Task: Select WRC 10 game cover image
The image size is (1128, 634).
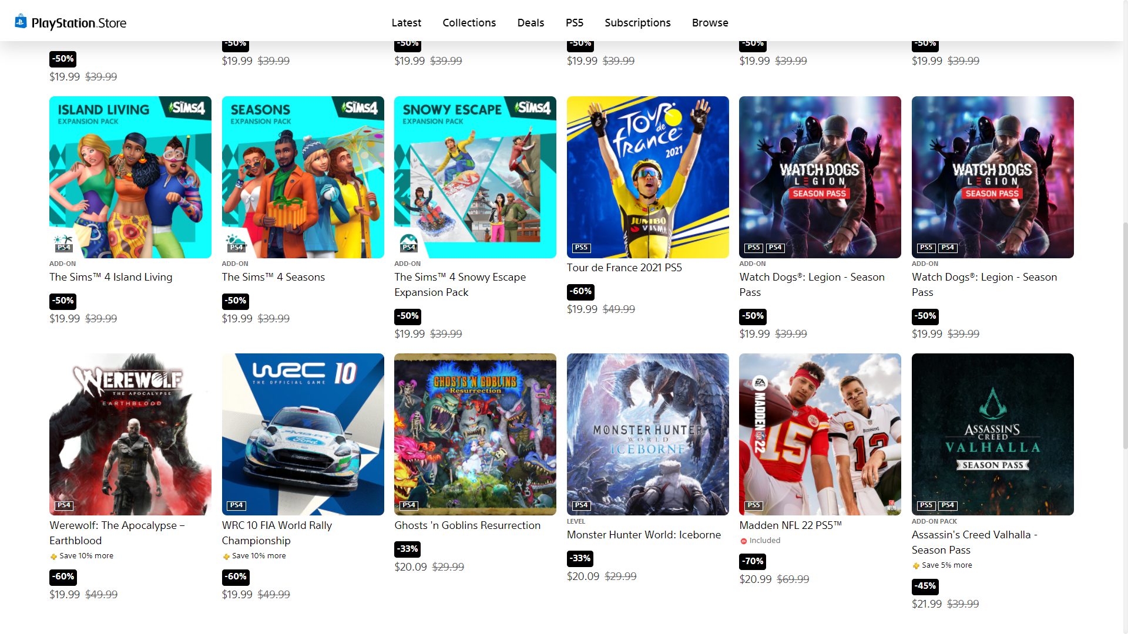Action: [x=303, y=434]
